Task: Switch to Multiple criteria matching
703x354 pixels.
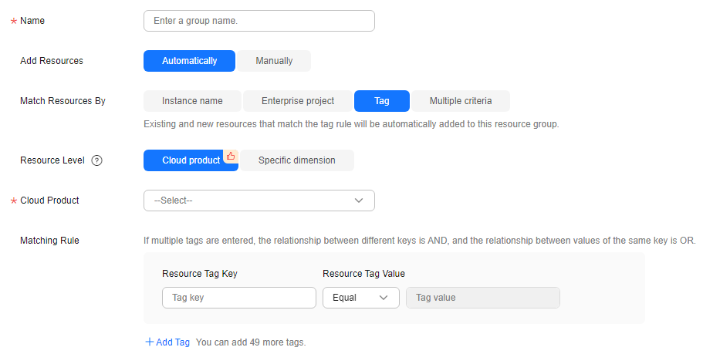Action: [461, 101]
